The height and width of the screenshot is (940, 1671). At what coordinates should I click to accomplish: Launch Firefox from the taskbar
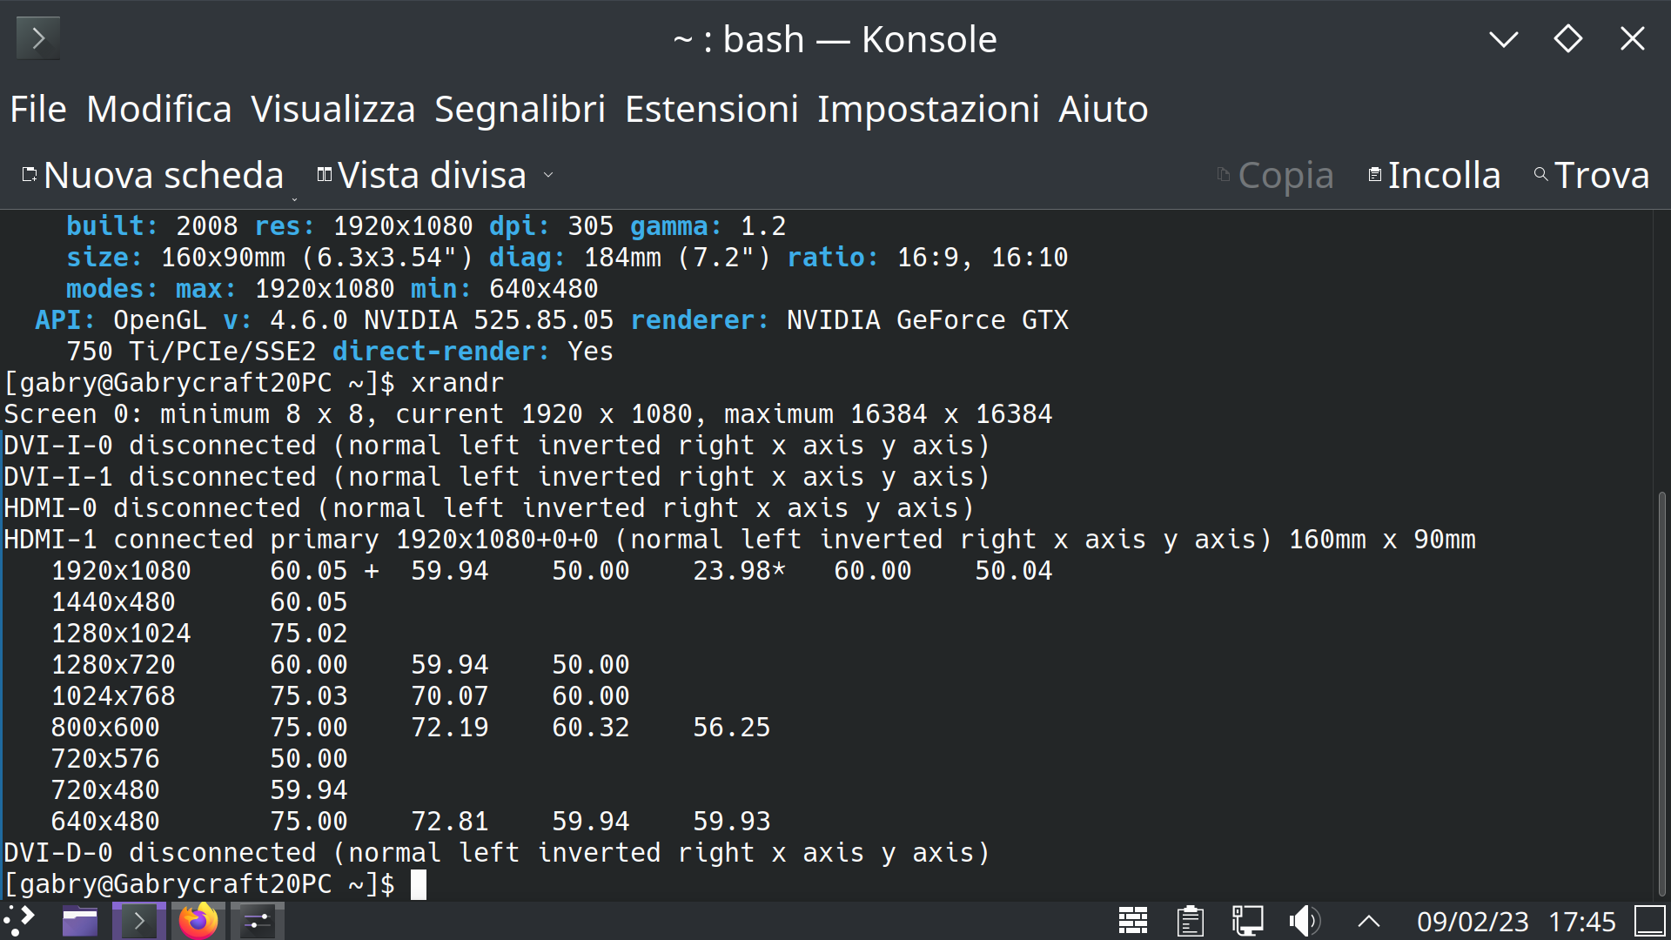tap(198, 921)
